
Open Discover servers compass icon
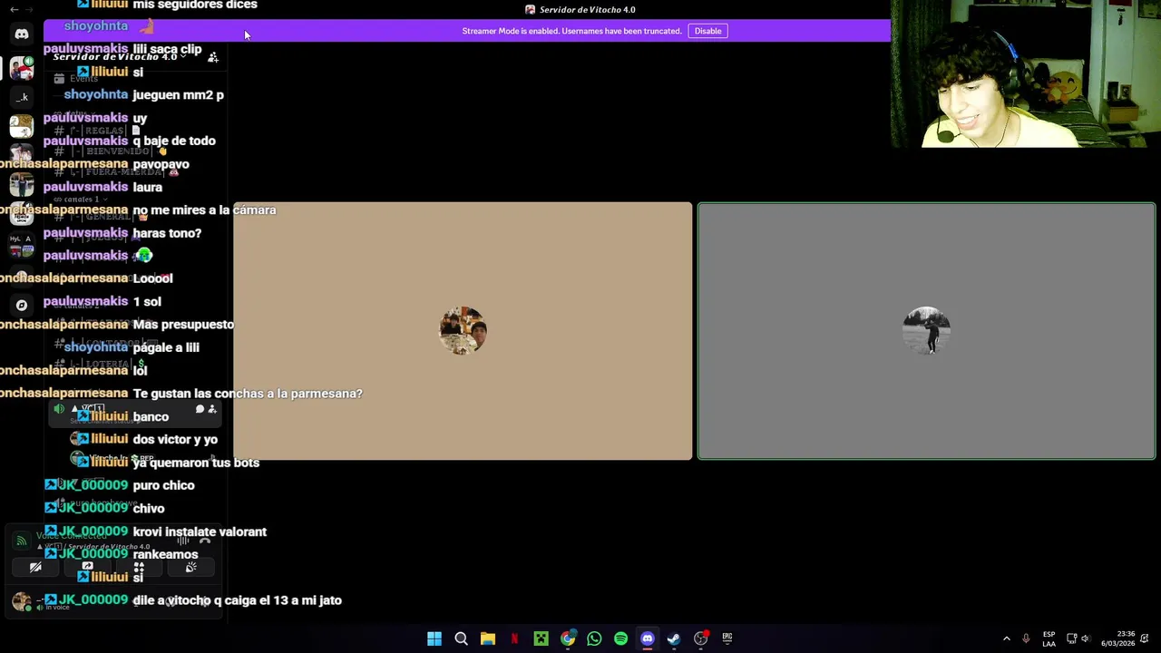pyautogui.click(x=22, y=306)
